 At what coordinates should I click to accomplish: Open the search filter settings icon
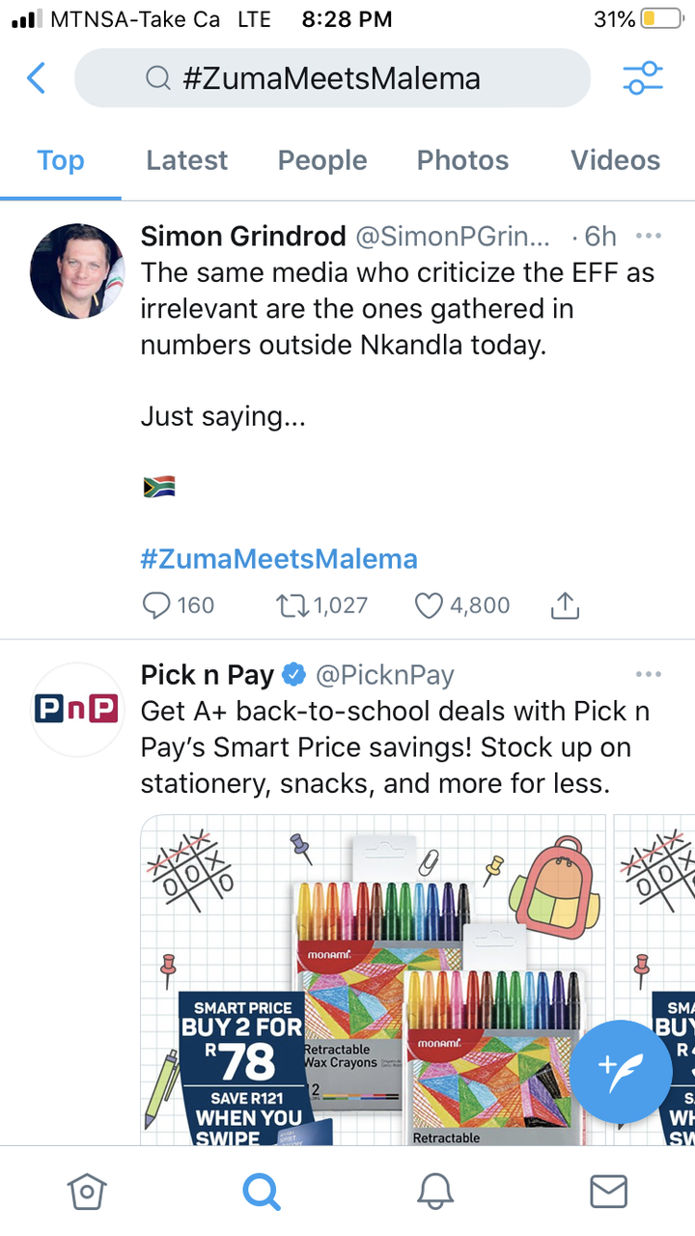(643, 78)
